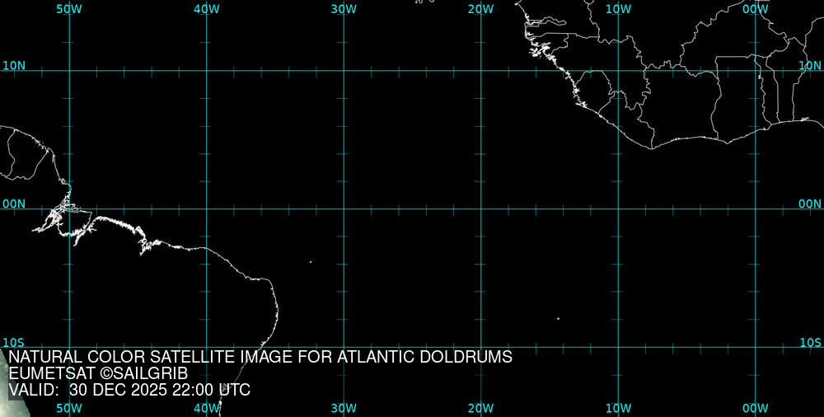Image resolution: width=824 pixels, height=417 pixels.
Task: Click the 50W longitude label along the top edge
Action: pos(69,8)
